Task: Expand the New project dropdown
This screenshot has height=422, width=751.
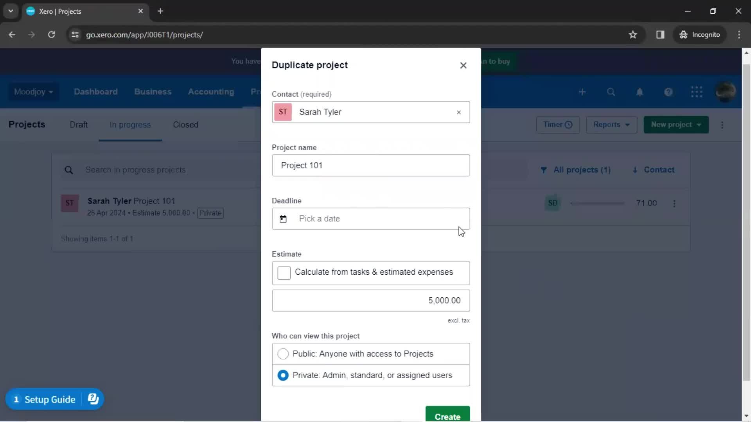Action: [676, 125]
